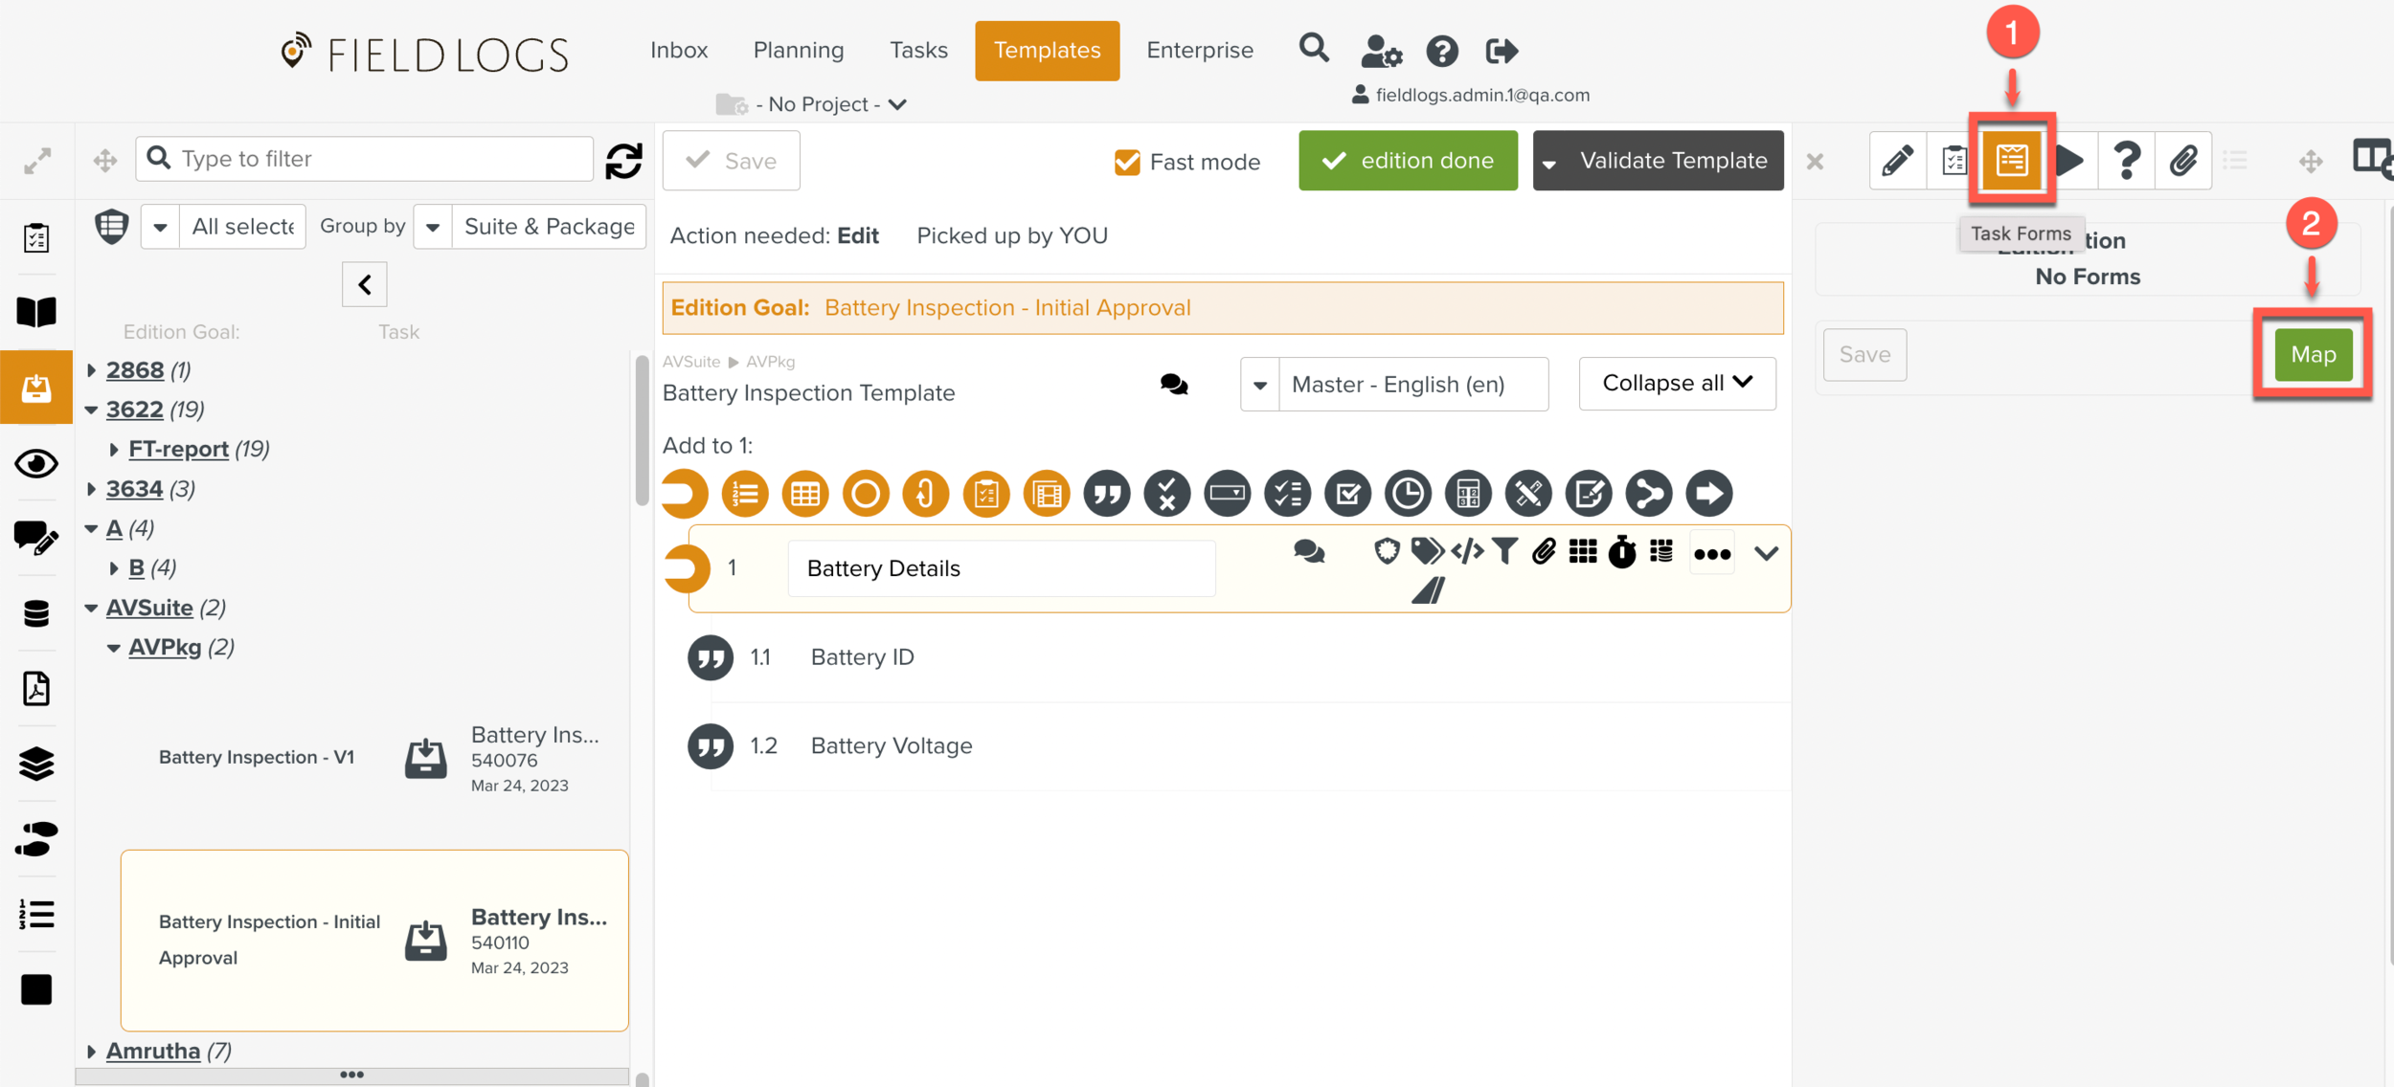Click the green edition done button

[1407, 161]
